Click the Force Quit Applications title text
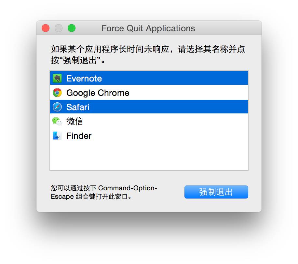The image size is (298, 264). [x=148, y=28]
